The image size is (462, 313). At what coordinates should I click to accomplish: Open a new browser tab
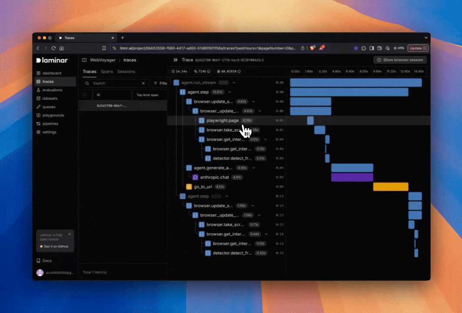pyautogui.click(x=123, y=38)
